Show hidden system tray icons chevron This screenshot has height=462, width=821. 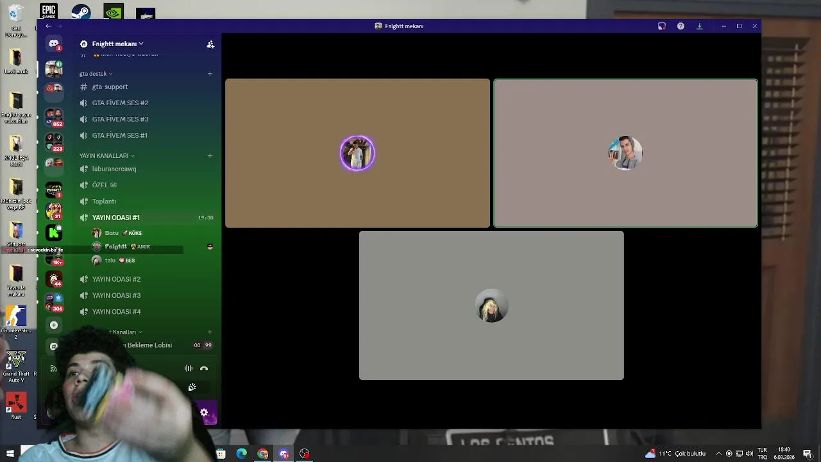(718, 454)
